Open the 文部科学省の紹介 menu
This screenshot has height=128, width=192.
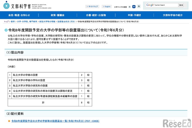[x=173, y=15]
